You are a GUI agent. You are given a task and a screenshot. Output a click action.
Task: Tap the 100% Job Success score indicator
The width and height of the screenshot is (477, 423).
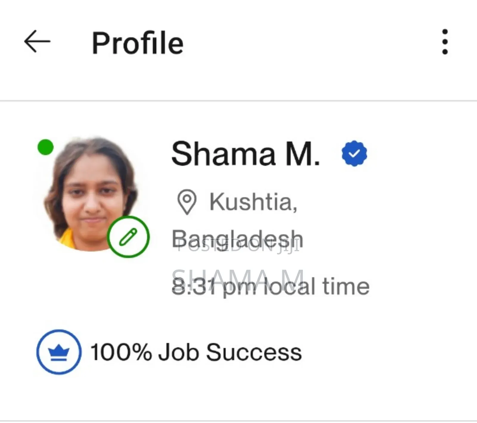pyautogui.click(x=195, y=352)
